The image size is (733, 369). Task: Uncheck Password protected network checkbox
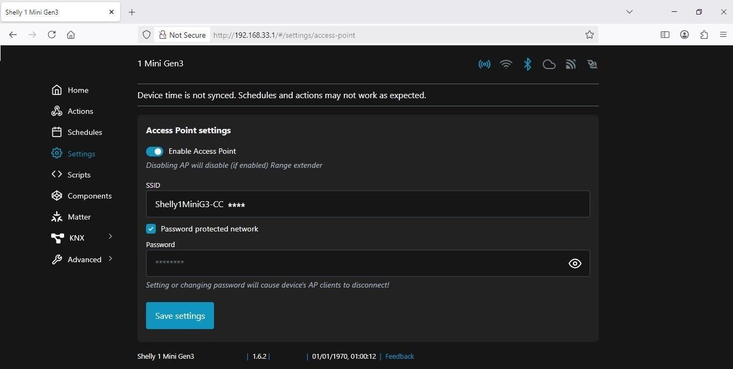click(151, 229)
